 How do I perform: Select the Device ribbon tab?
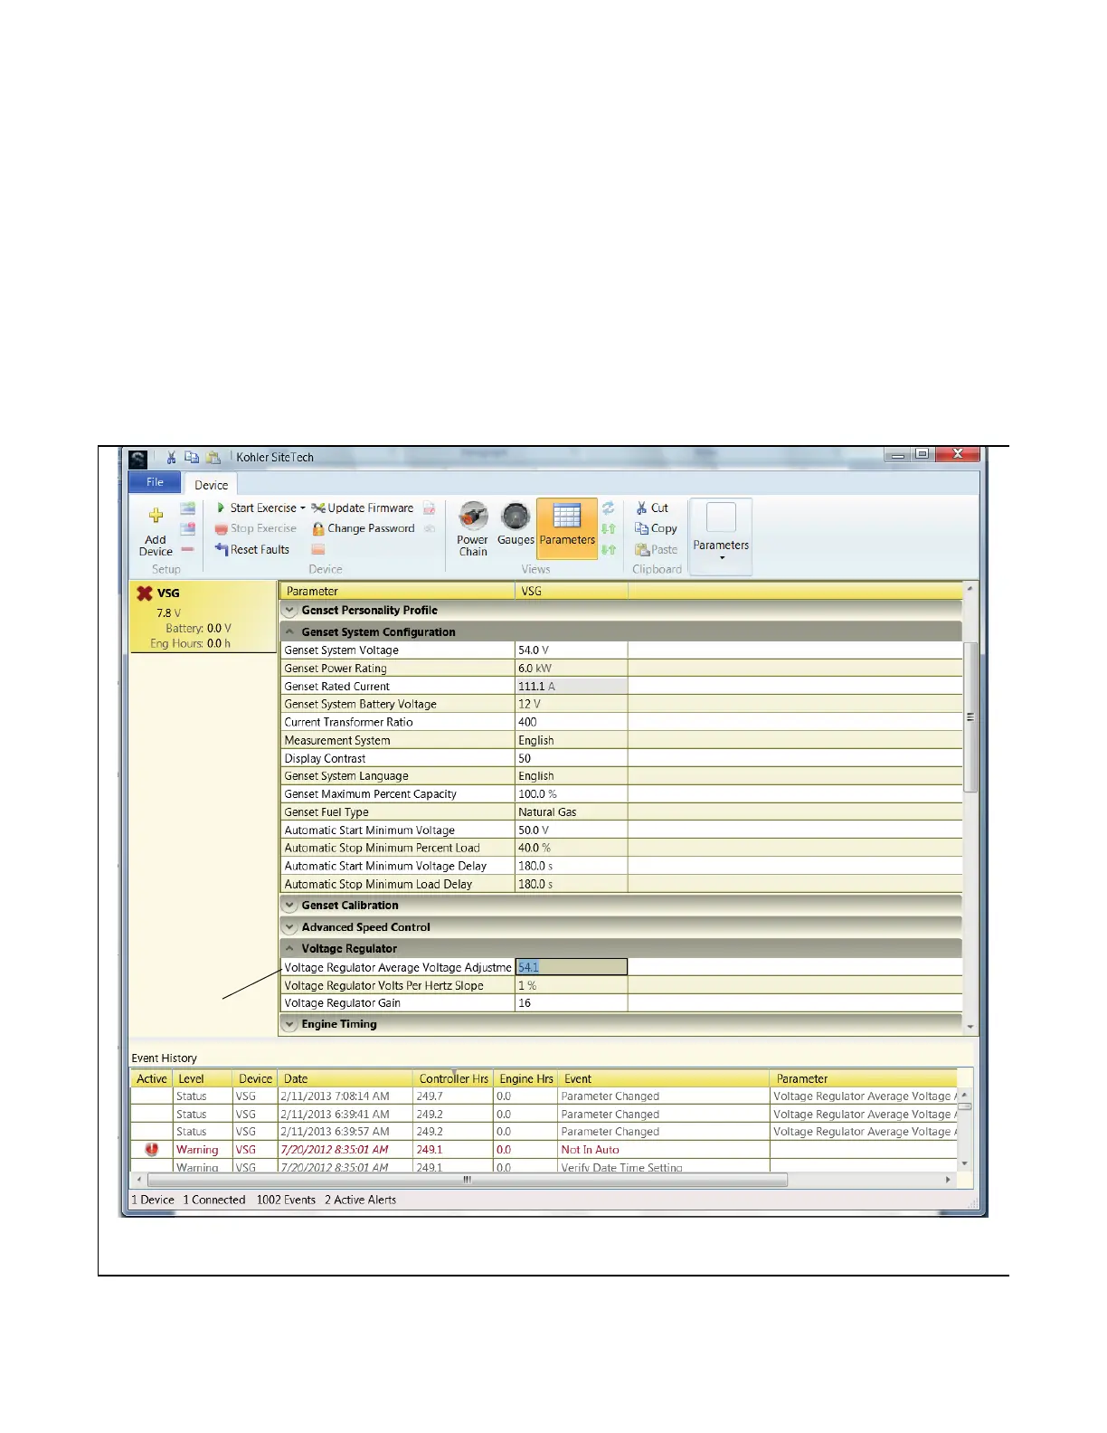tap(211, 485)
